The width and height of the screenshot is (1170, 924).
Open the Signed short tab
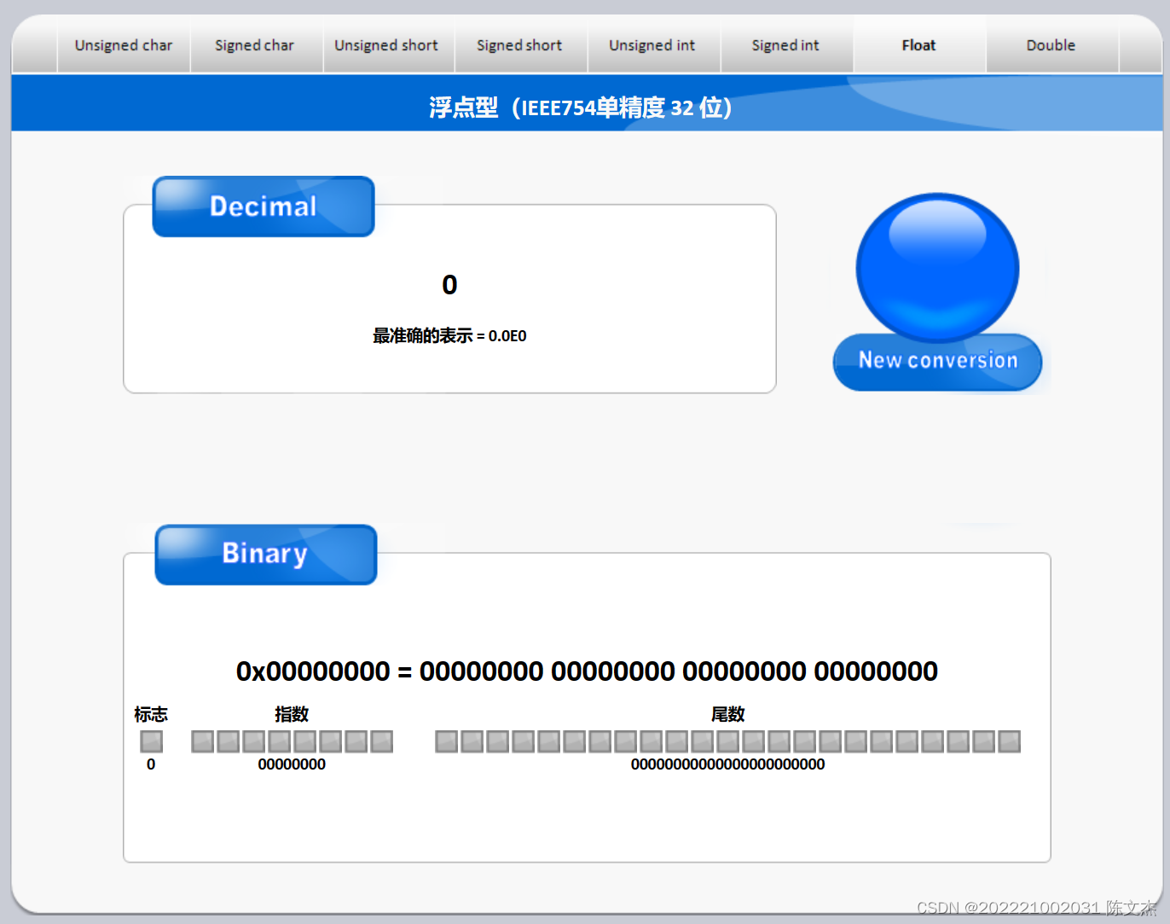point(520,45)
